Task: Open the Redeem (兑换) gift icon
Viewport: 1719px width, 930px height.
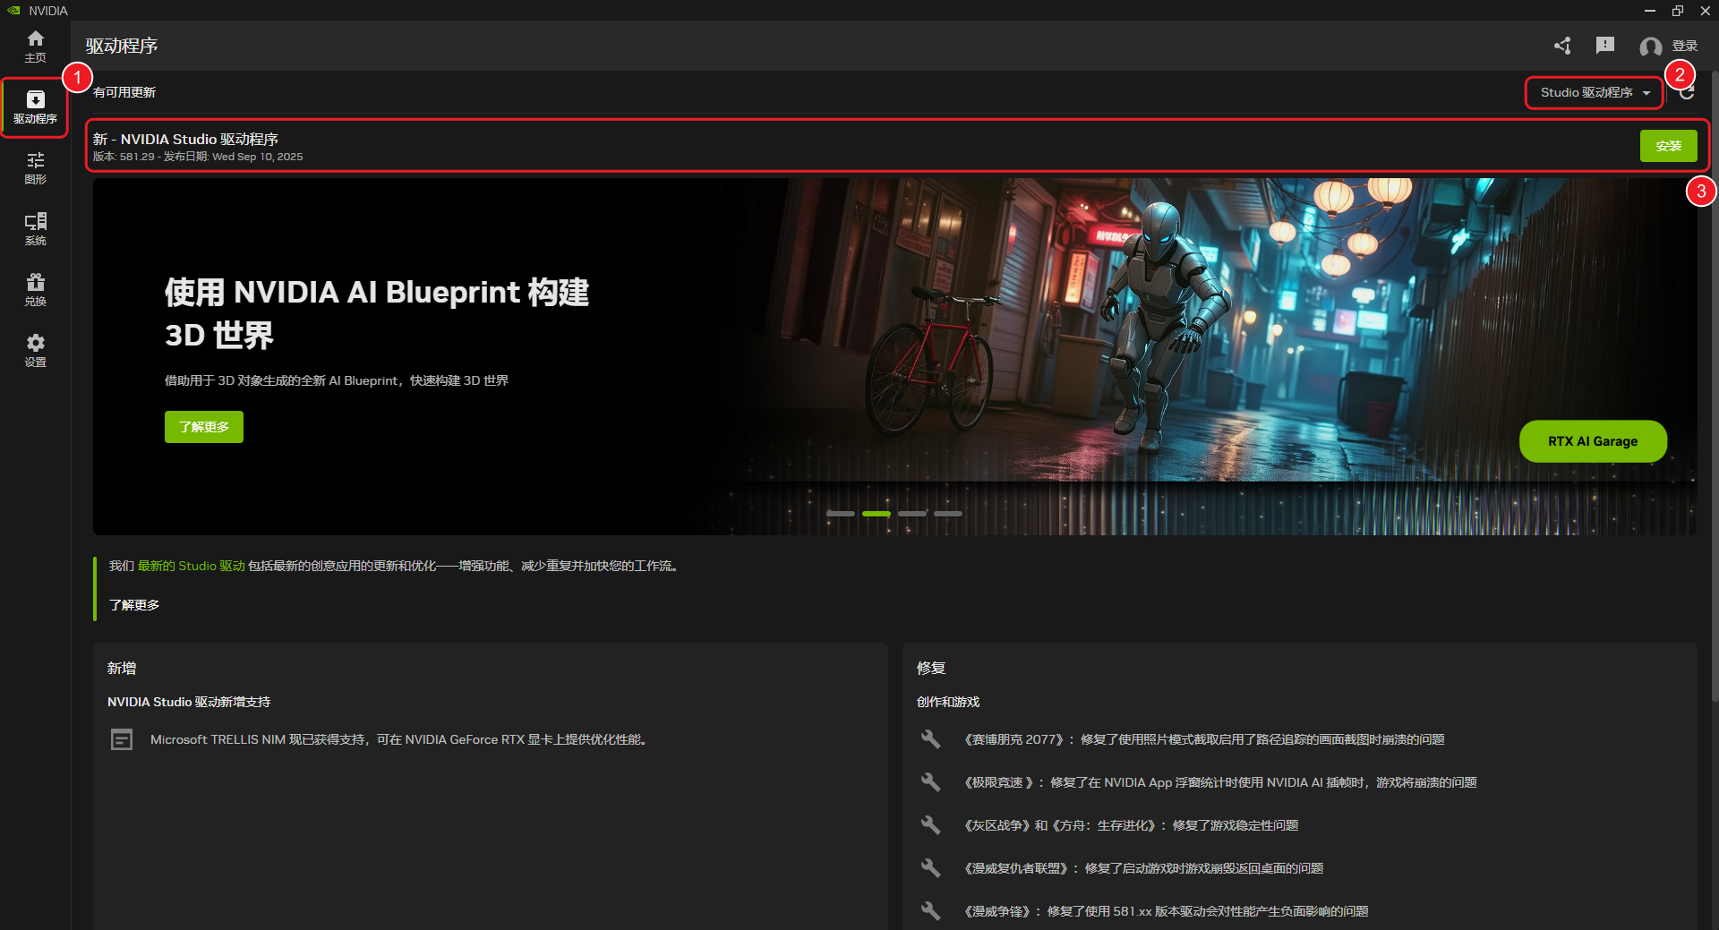Action: (x=35, y=289)
